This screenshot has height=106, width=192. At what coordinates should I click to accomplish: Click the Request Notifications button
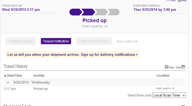(56, 41)
